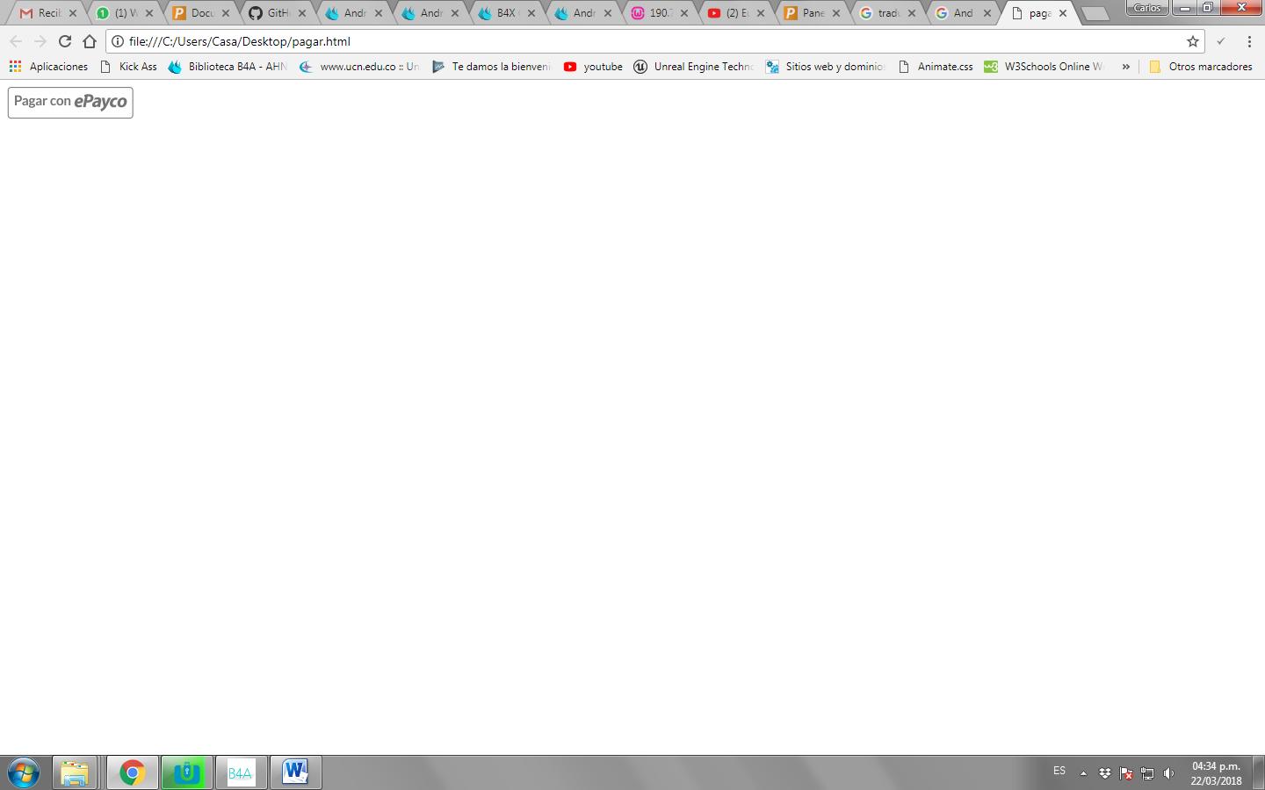This screenshot has height=790, width=1265.
Task: Open Windows Explorer from the taskbar
Action: tap(75, 772)
